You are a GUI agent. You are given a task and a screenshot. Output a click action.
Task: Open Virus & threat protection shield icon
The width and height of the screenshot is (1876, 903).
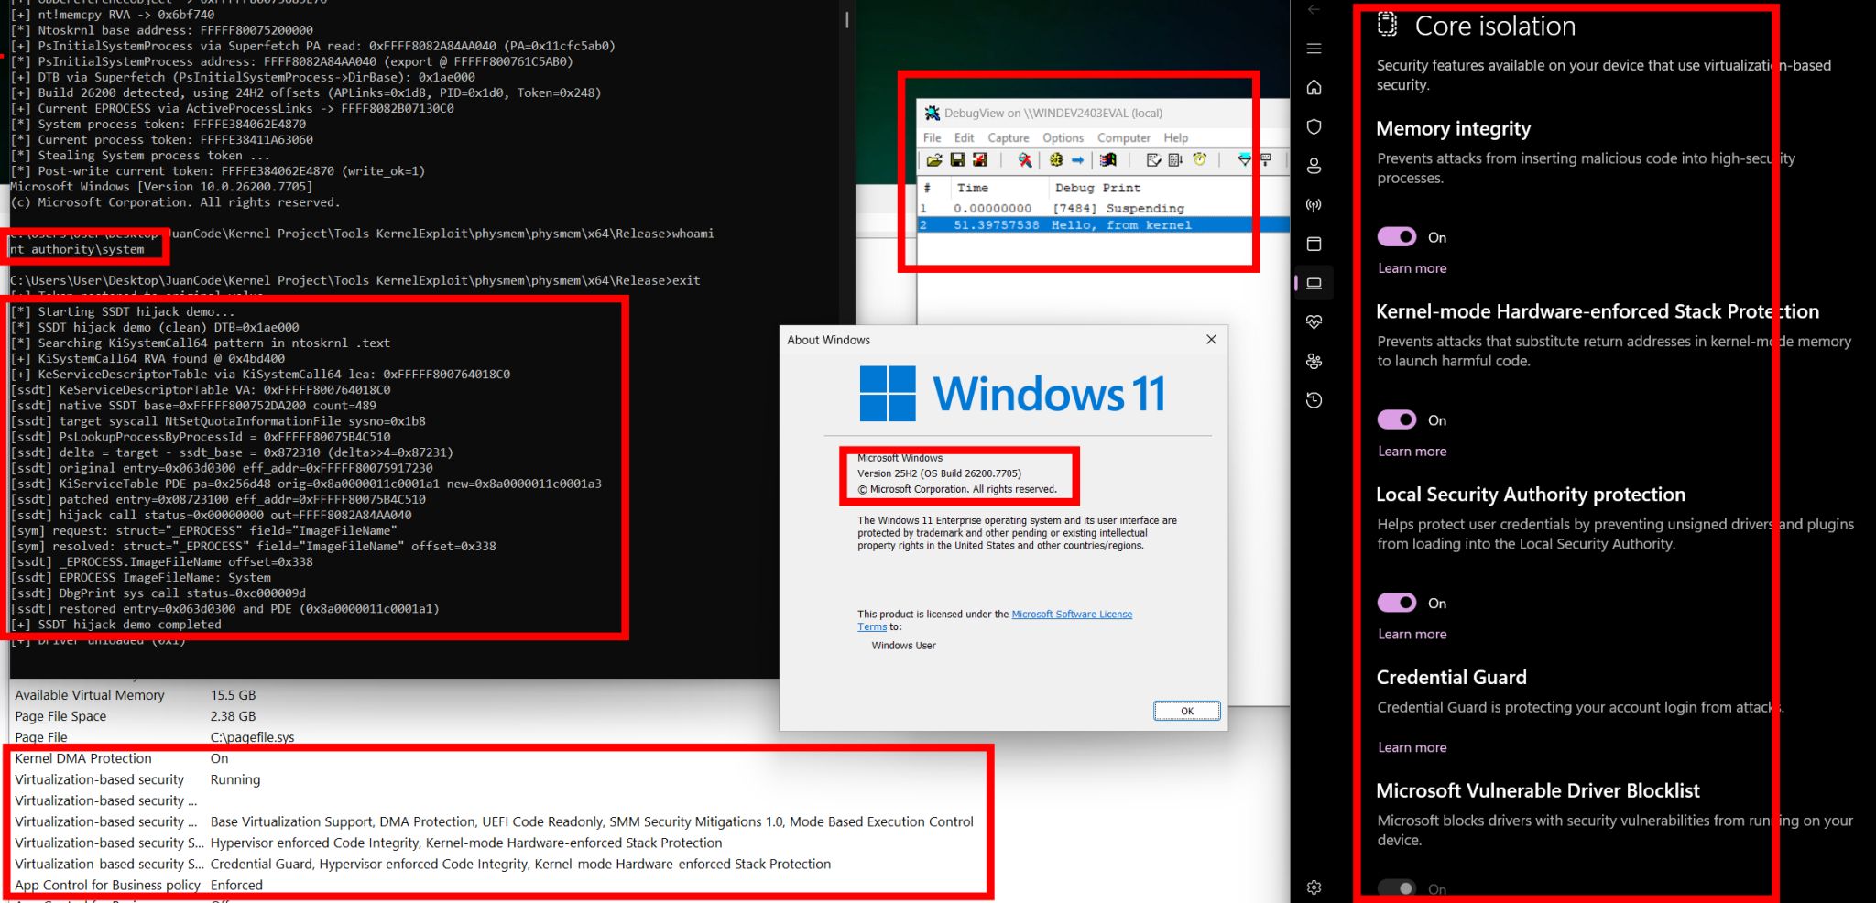[x=1314, y=126]
